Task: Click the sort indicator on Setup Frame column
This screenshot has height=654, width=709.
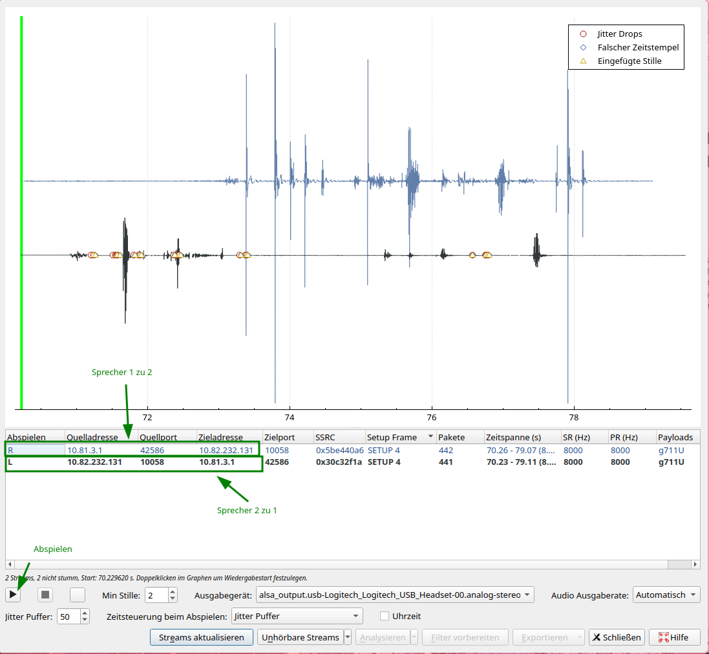Action: click(x=430, y=437)
